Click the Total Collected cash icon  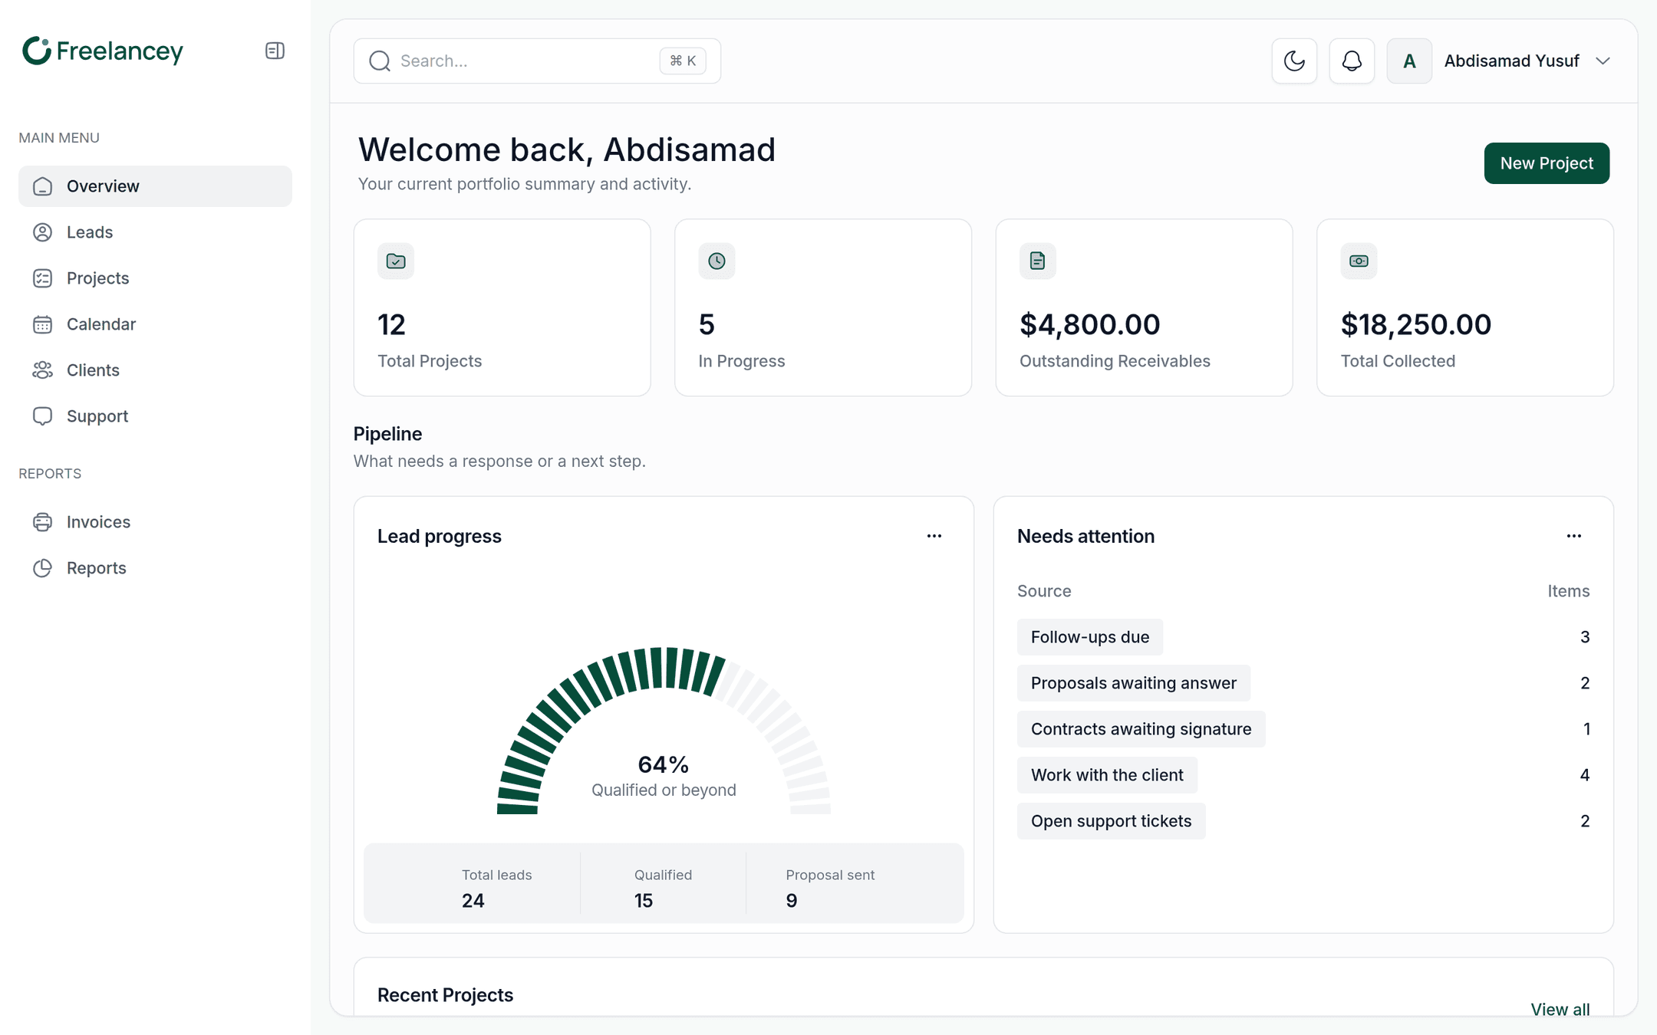click(1359, 261)
